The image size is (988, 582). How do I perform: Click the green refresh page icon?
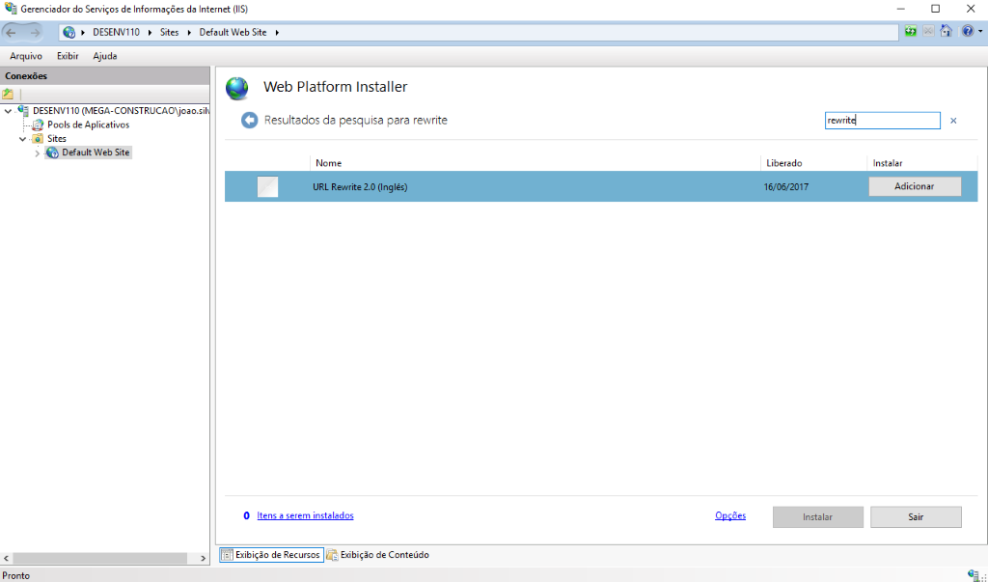[911, 31]
